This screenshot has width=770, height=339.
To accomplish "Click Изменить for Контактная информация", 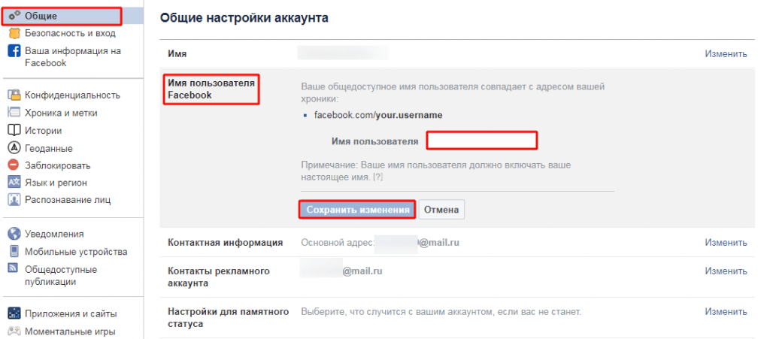I will tap(726, 243).
